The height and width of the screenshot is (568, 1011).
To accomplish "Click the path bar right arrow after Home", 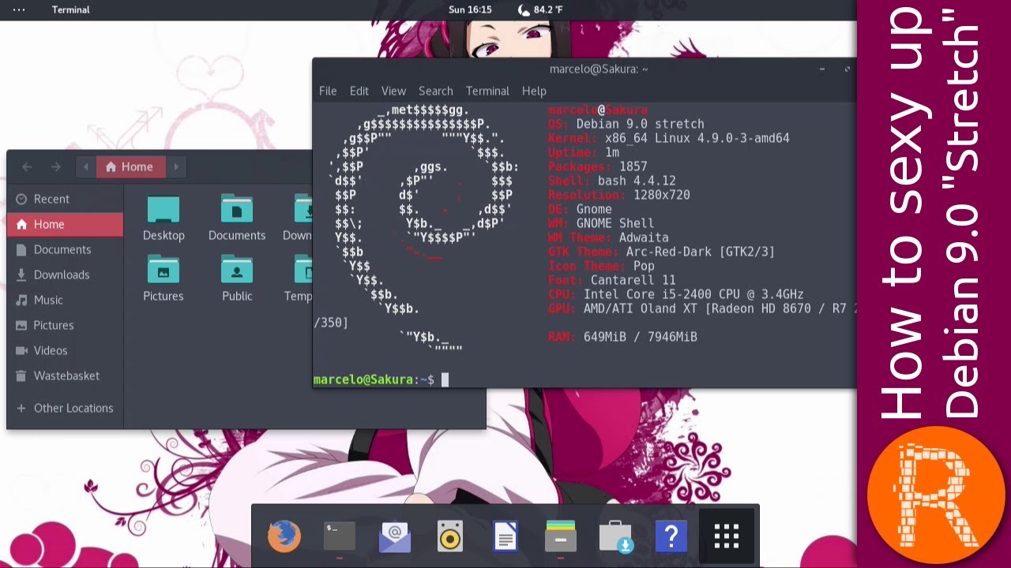I will click(x=176, y=166).
